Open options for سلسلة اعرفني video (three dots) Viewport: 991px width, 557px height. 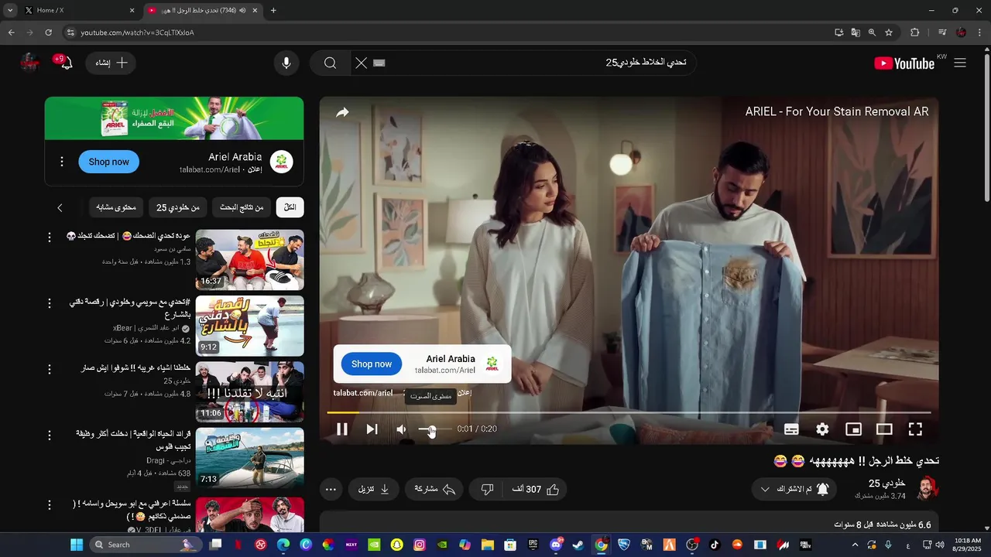[x=50, y=504]
